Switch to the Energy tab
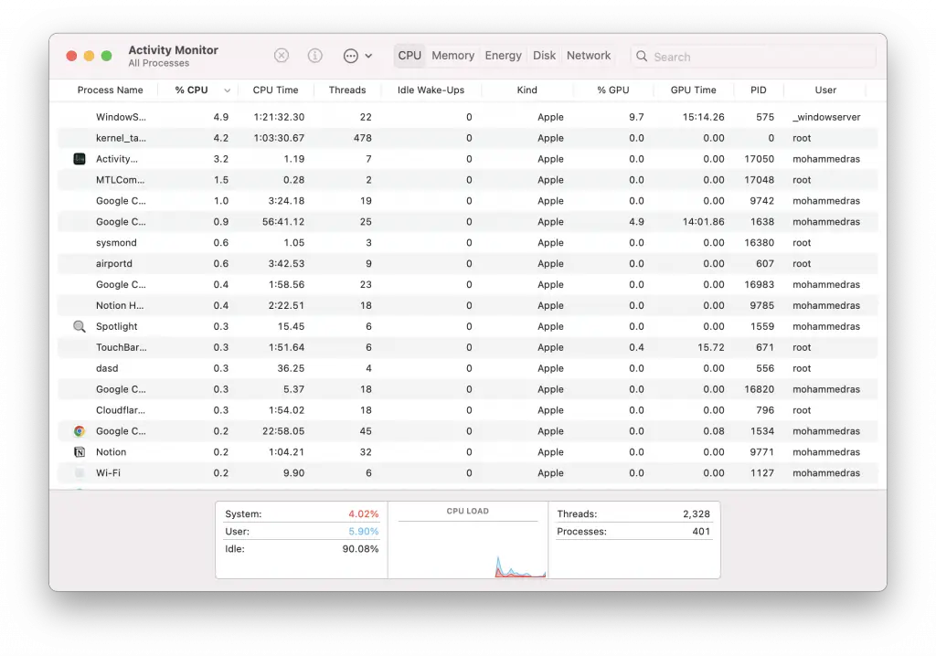The height and width of the screenshot is (656, 936). point(504,56)
